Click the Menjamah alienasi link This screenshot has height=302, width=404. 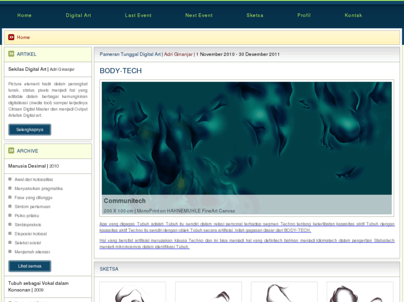[x=32, y=252]
